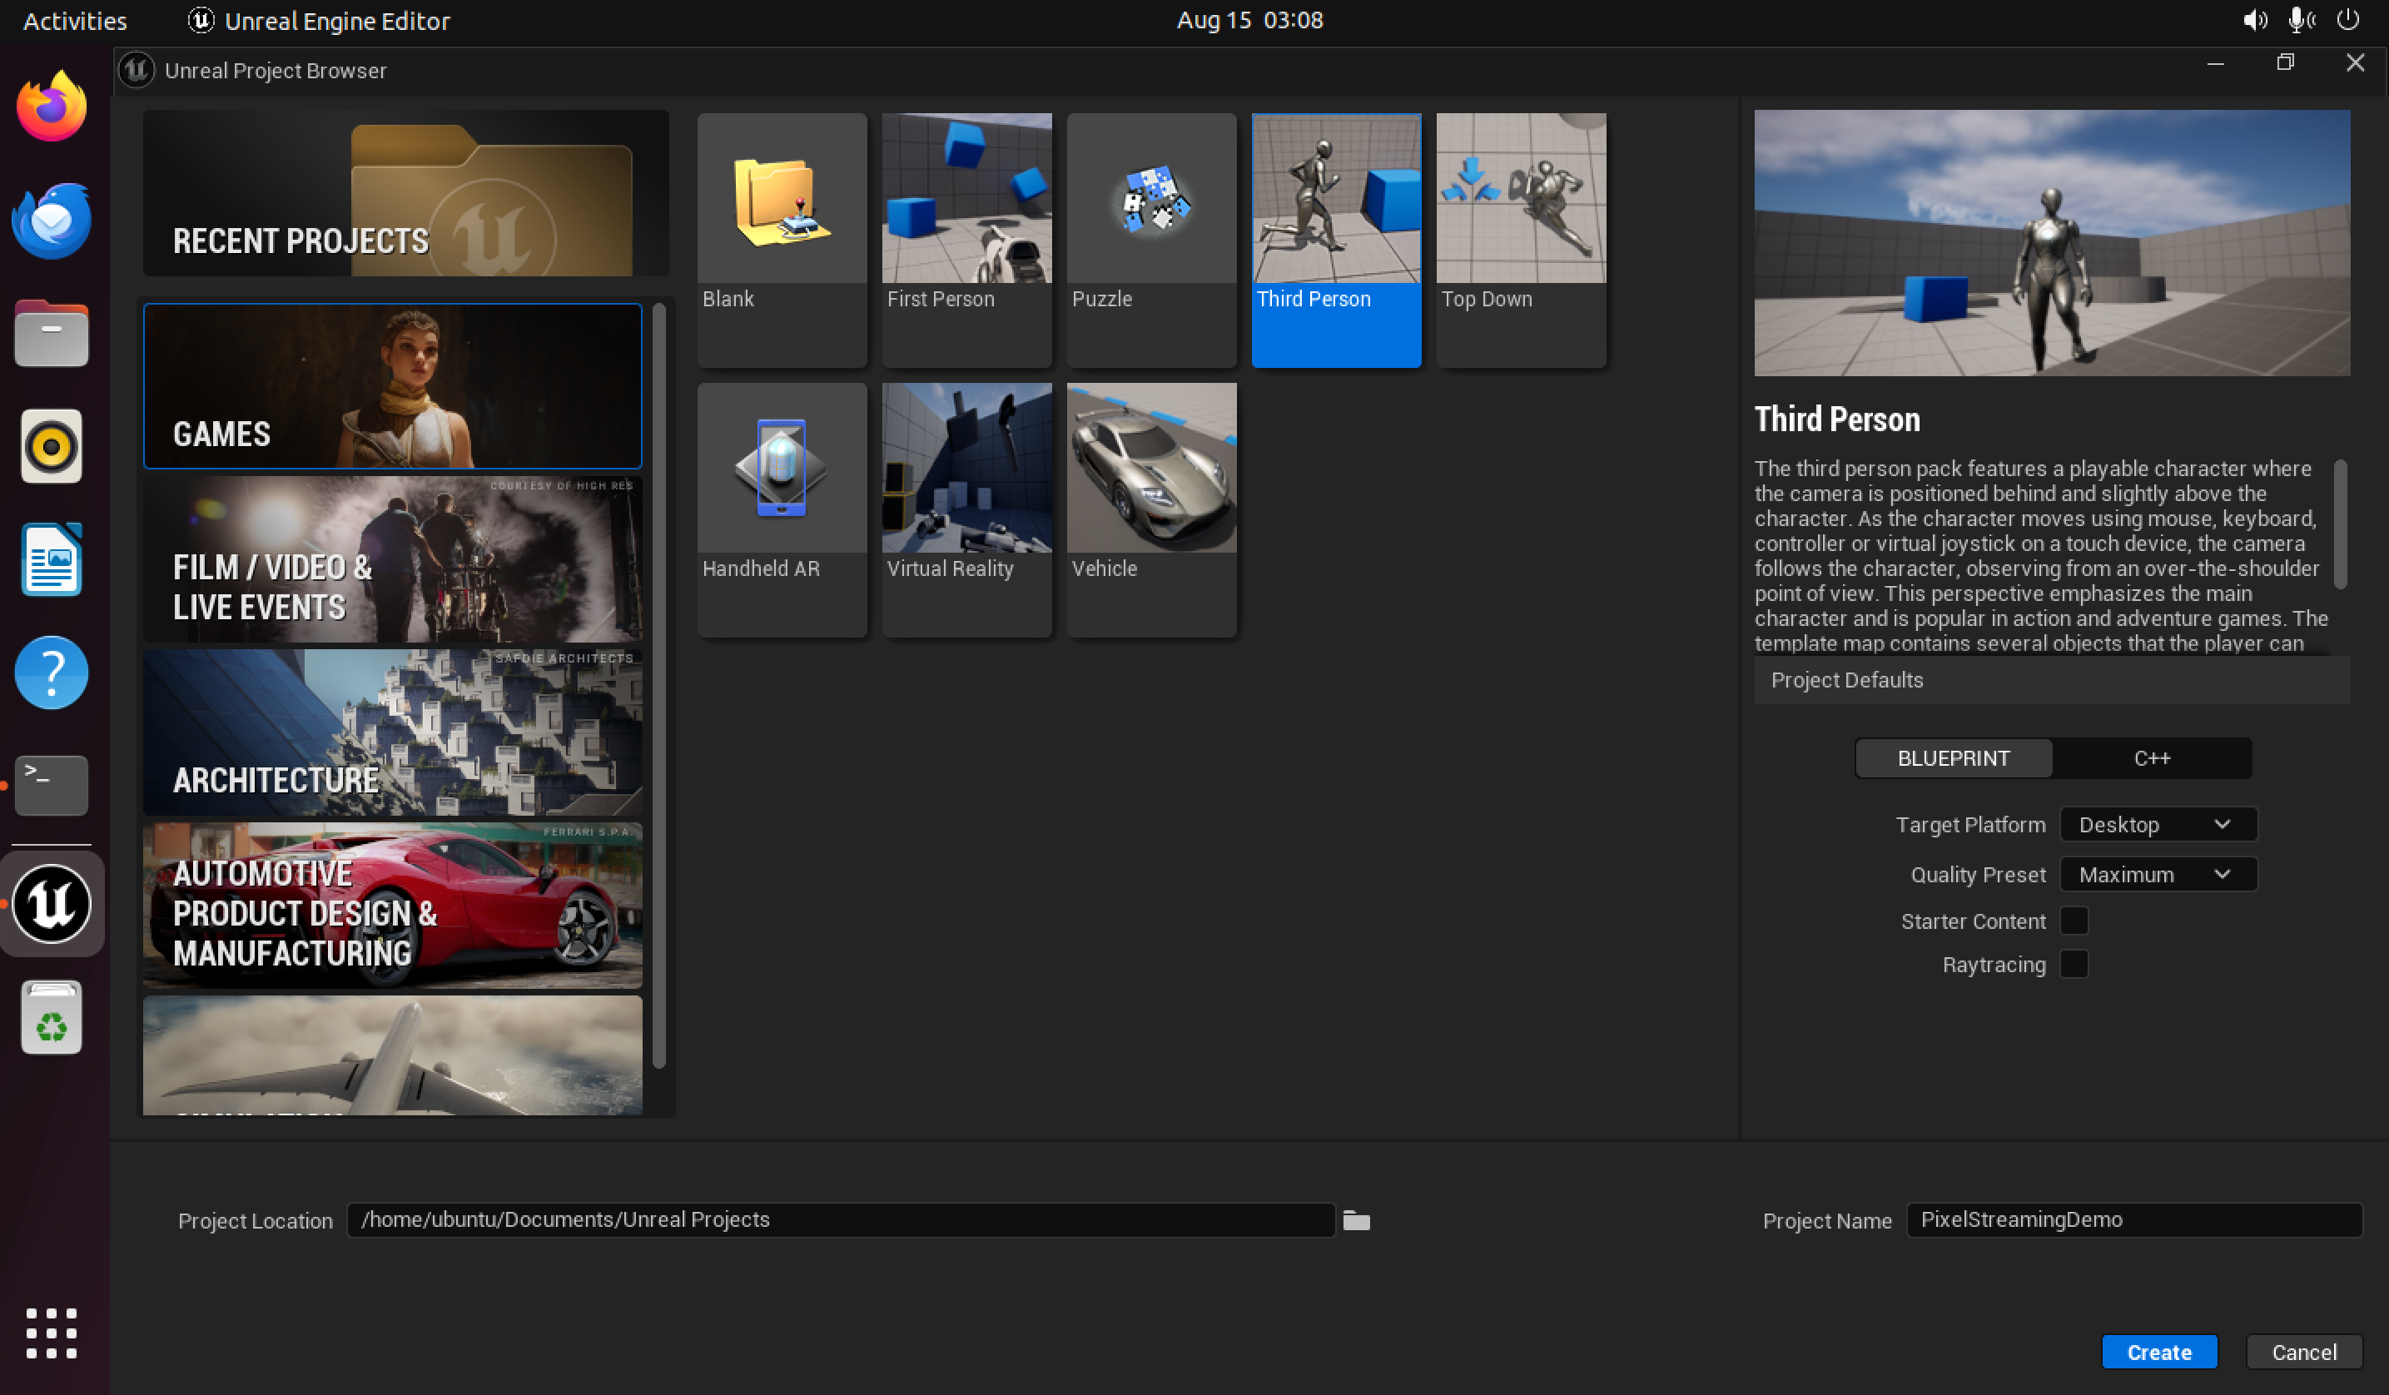Switch project type to Blueprint
The width and height of the screenshot is (2389, 1395).
coord(1953,758)
